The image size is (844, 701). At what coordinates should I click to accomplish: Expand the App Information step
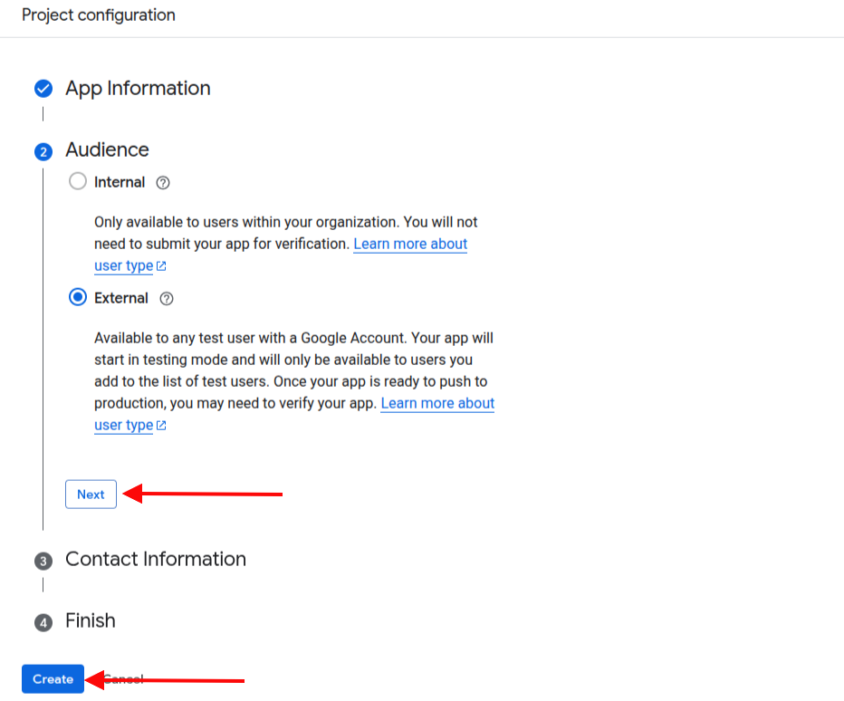pyautogui.click(x=138, y=89)
